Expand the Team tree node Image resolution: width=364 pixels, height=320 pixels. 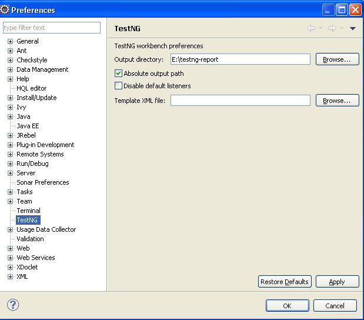10,201
